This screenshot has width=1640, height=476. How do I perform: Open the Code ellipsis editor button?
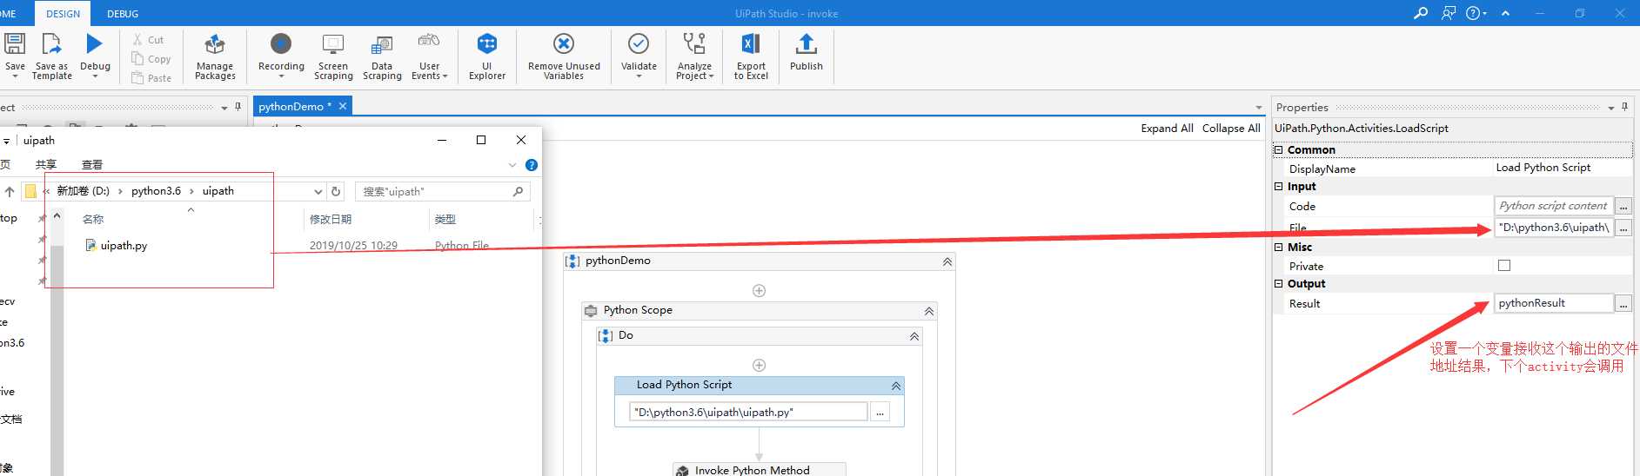(x=1623, y=206)
